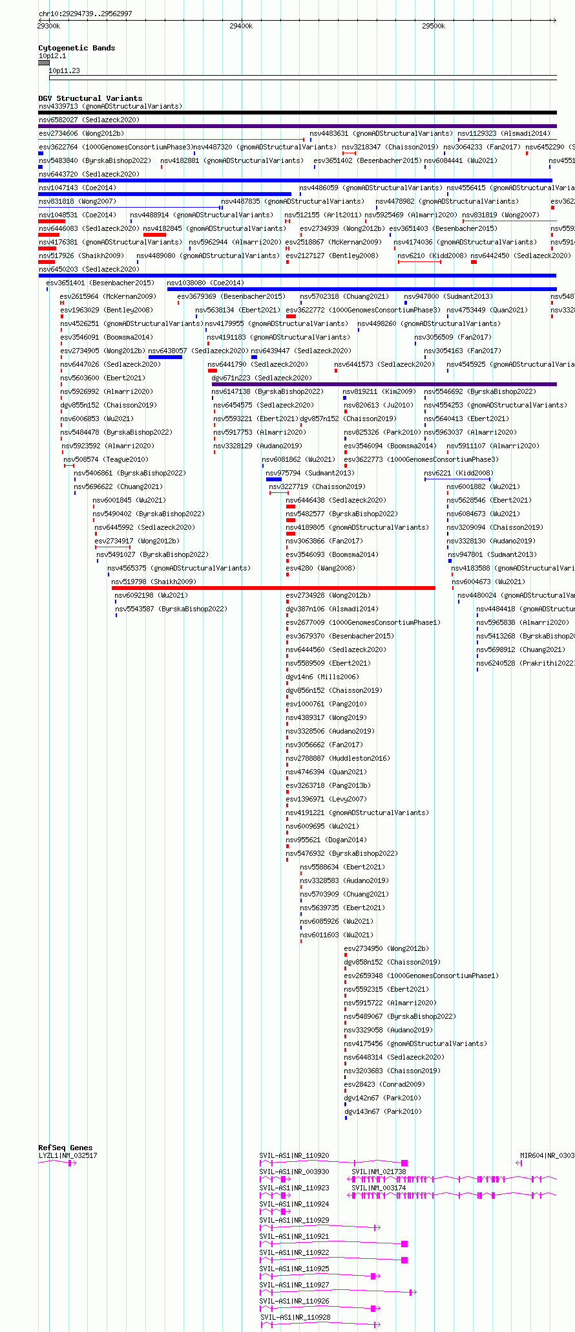575x1332 pixels.
Task: Select the nsv512155 Arlt2011 label
Action: (x=323, y=215)
